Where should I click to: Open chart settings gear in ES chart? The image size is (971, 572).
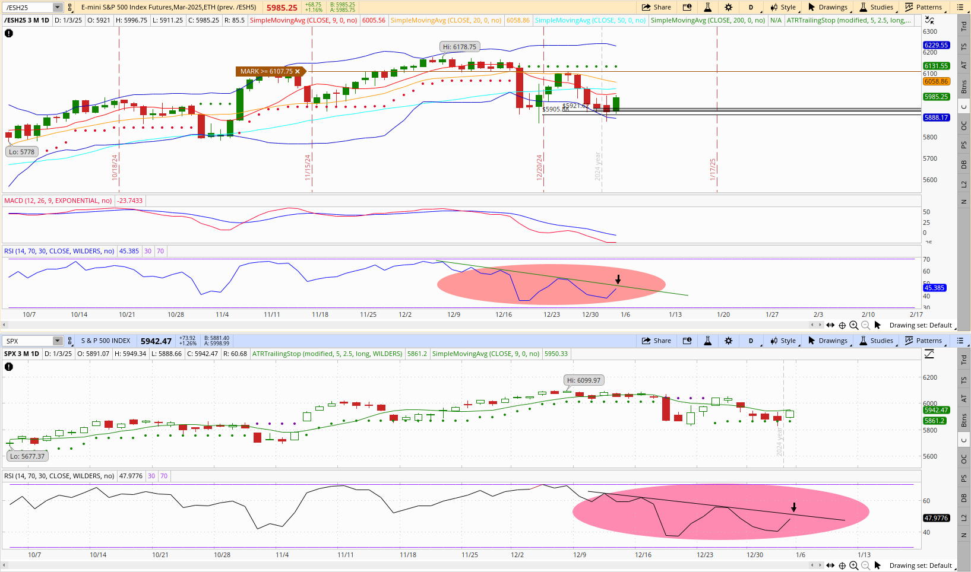click(729, 7)
